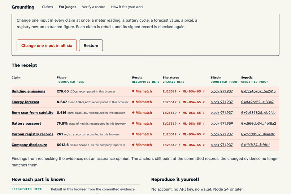Click Ed25519 failed cross in Carbon registry row

click(179, 134)
